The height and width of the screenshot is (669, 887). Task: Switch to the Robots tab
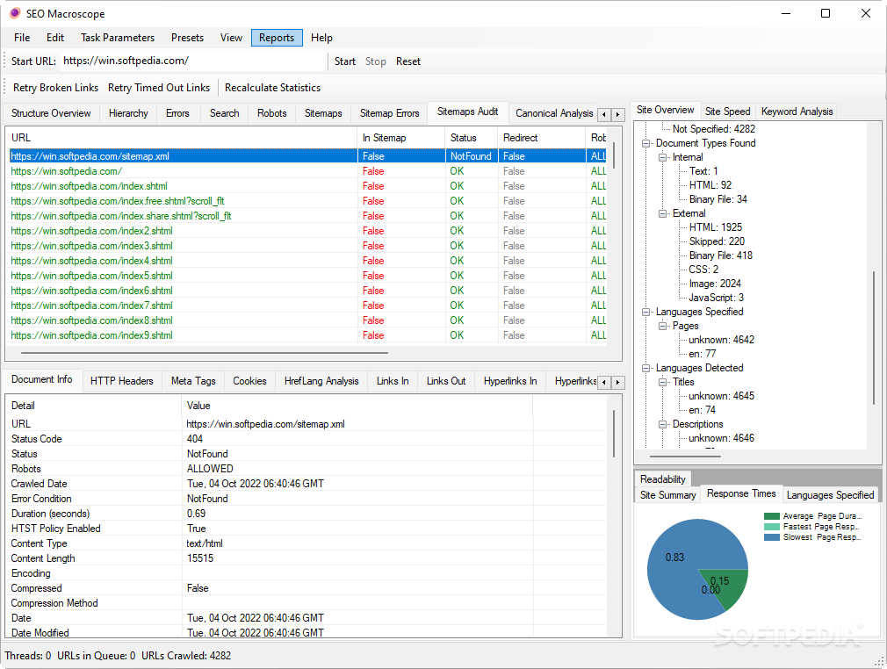click(x=272, y=113)
